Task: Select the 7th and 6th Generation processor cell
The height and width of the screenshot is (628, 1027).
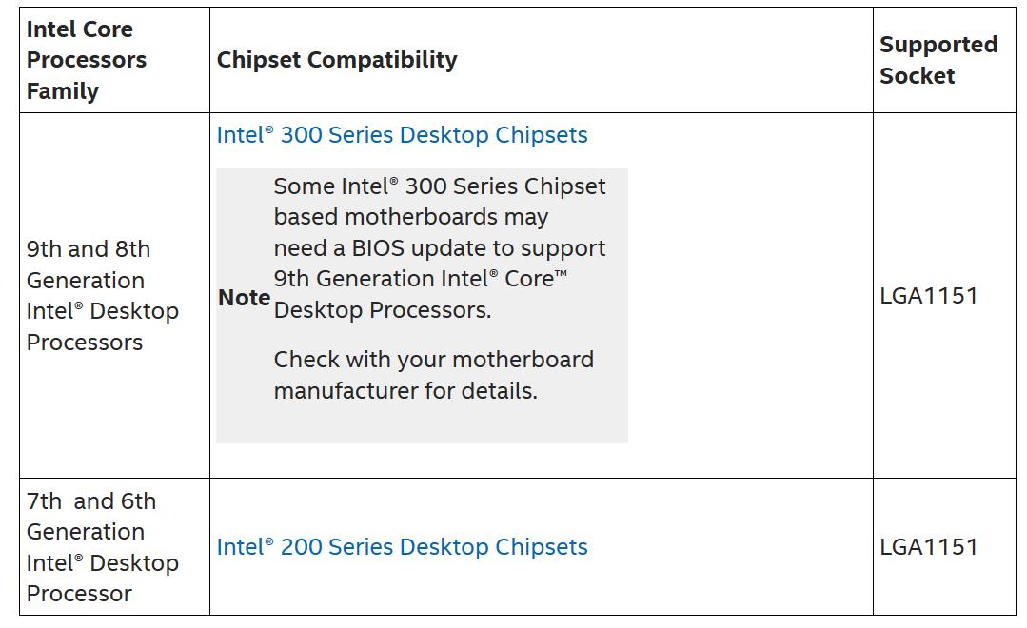Action: [102, 547]
